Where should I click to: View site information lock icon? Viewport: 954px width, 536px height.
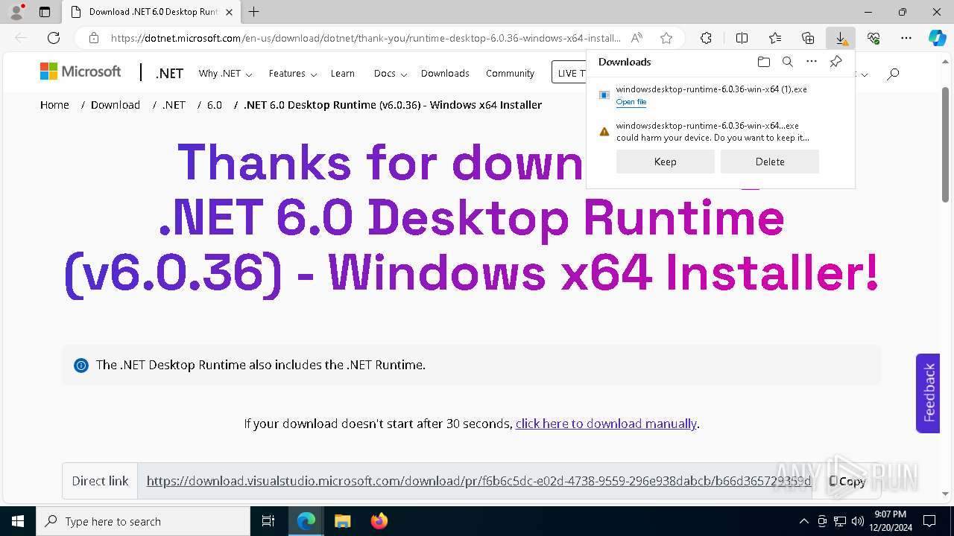point(94,38)
